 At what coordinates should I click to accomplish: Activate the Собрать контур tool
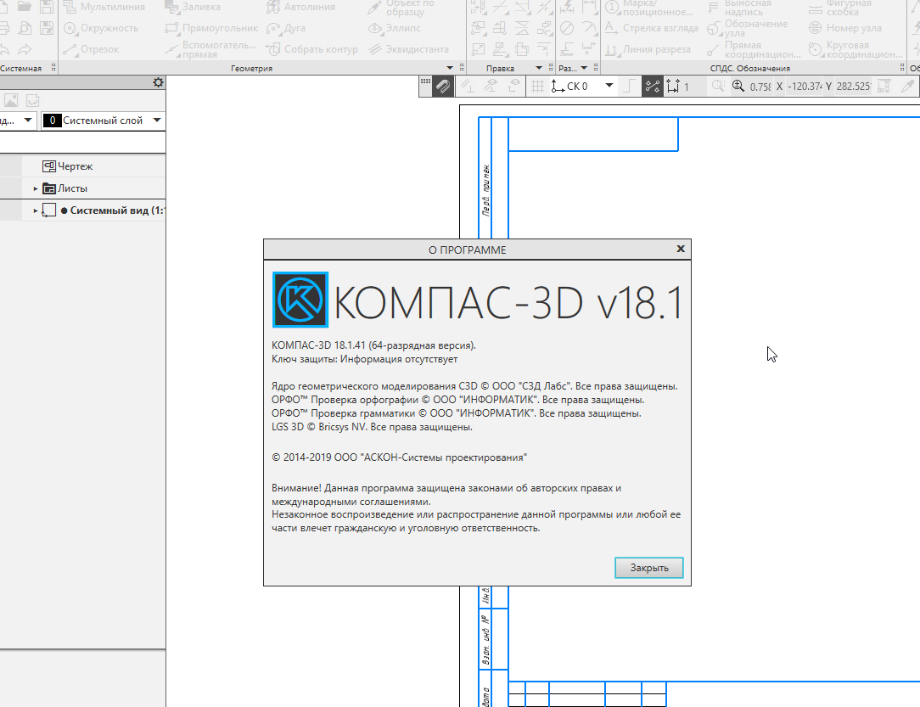click(x=311, y=49)
